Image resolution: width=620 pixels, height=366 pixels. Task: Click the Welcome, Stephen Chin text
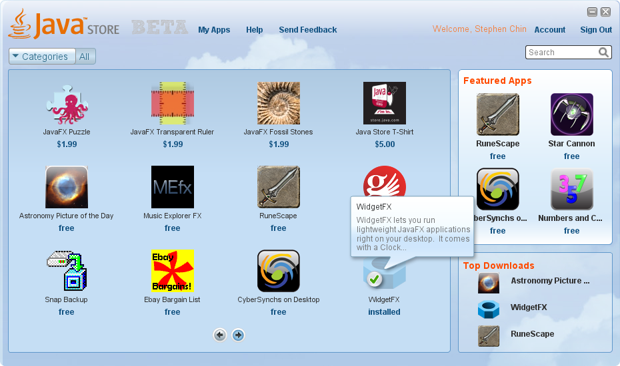[479, 29]
